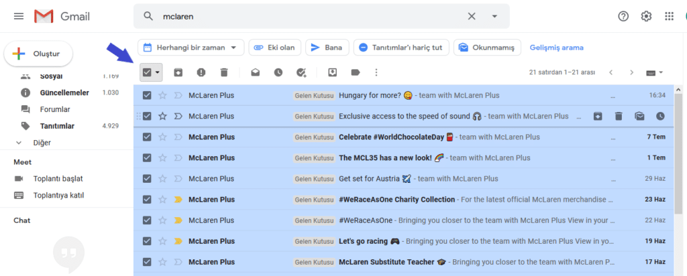The image size is (687, 276).
Task: Clear the search with the X icon
Action: point(472,16)
